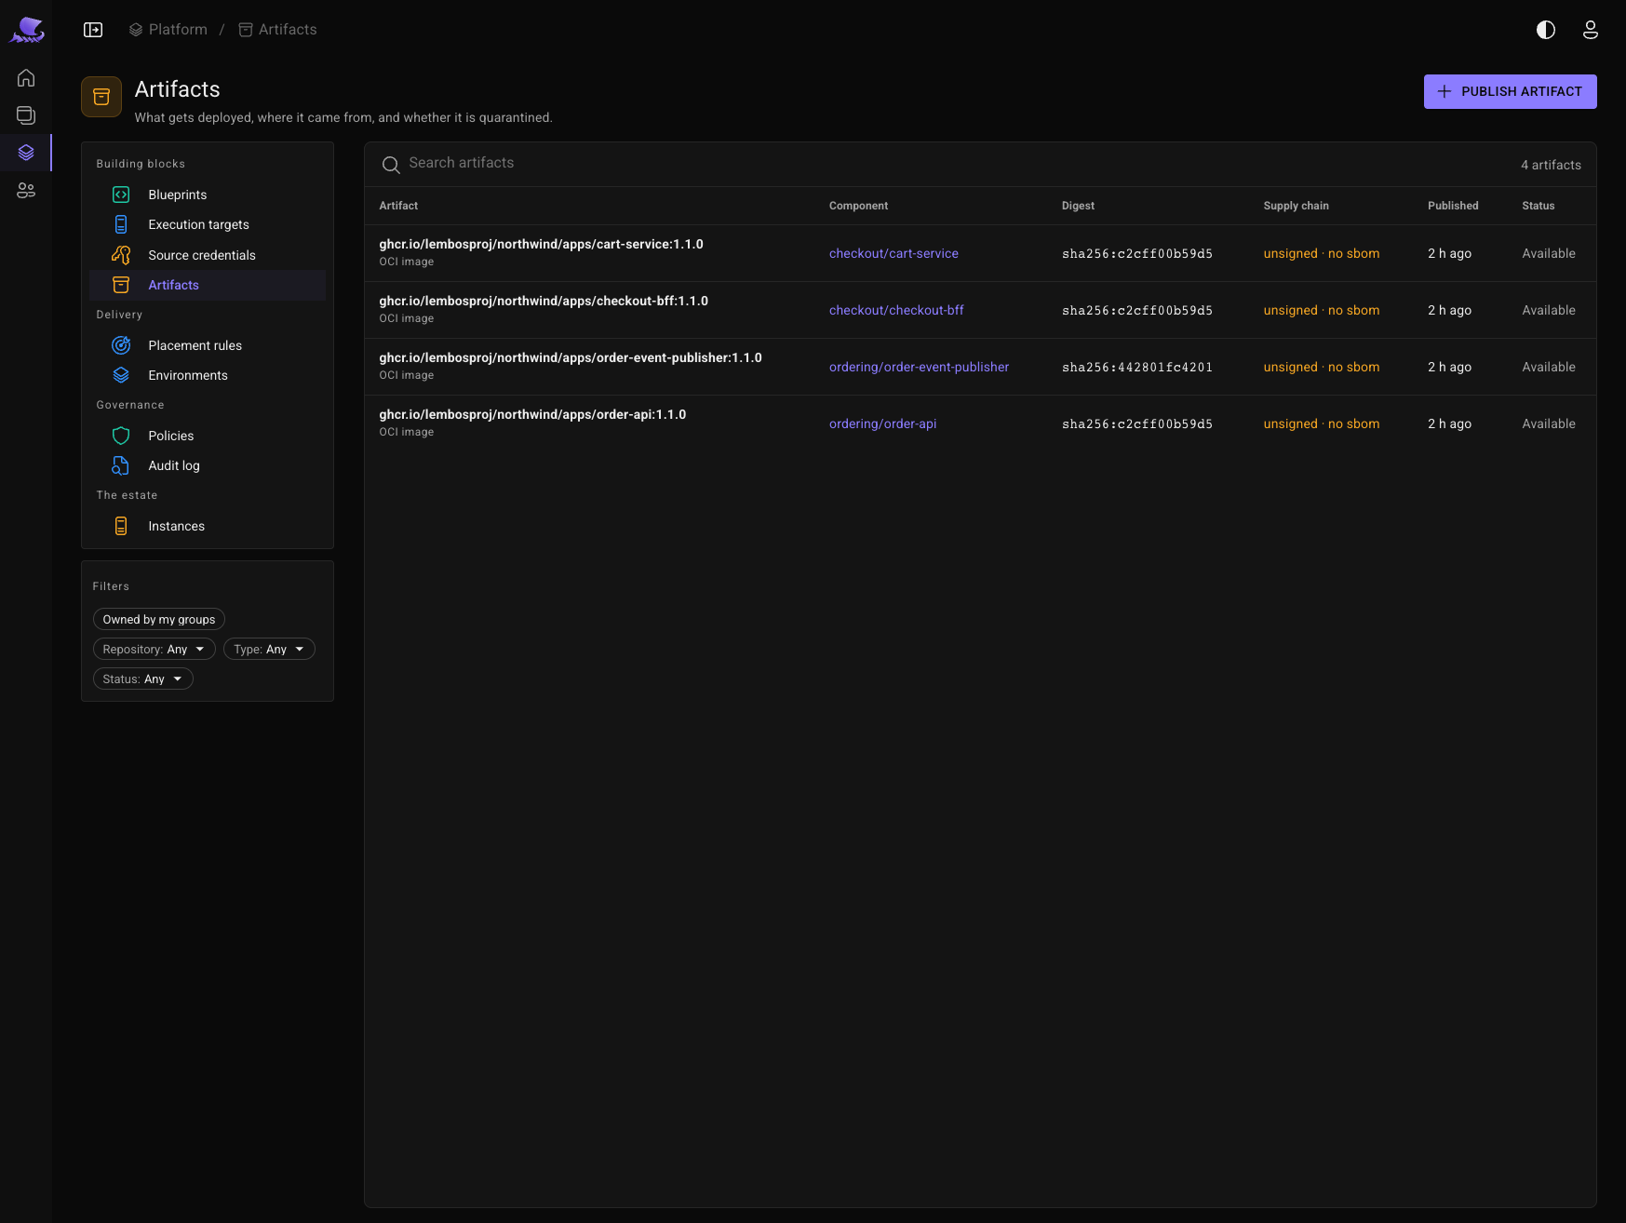Click the Published column header
This screenshot has height=1223, width=1626.
click(1453, 206)
